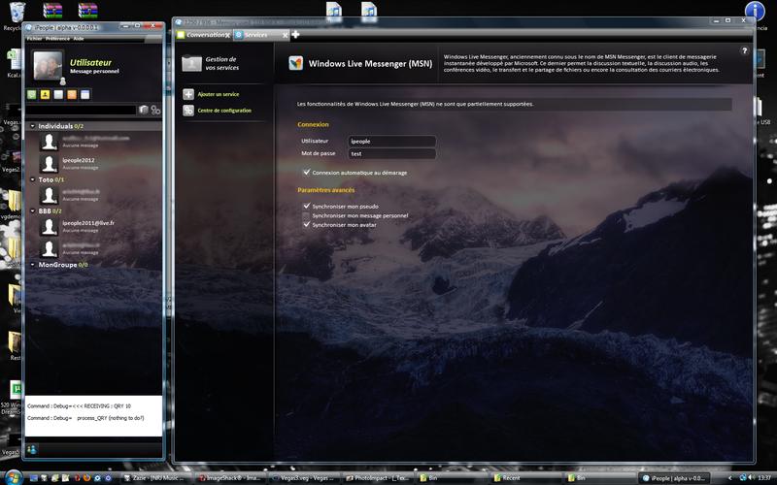Image resolution: width=777 pixels, height=485 pixels.
Task: Click the blue info icon on desktop
Action: (755, 11)
